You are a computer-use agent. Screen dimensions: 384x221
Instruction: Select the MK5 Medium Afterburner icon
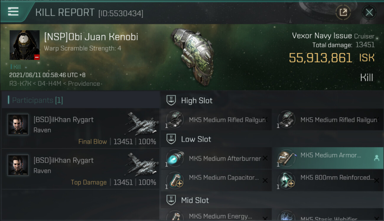[x=175, y=158]
